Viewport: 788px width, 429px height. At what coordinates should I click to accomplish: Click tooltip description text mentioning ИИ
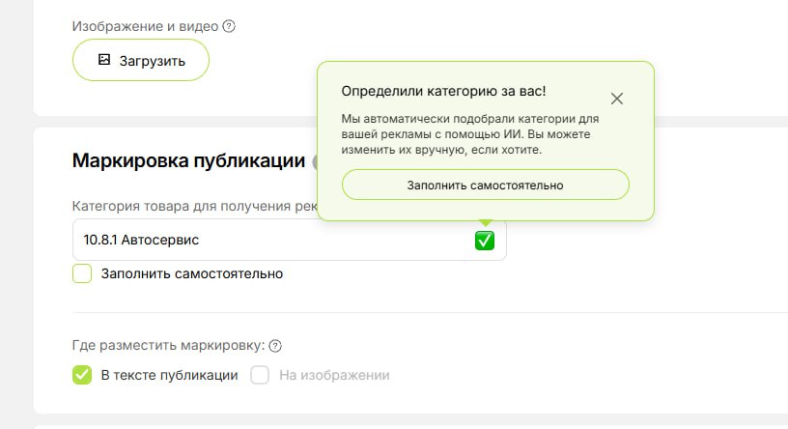[x=470, y=134]
